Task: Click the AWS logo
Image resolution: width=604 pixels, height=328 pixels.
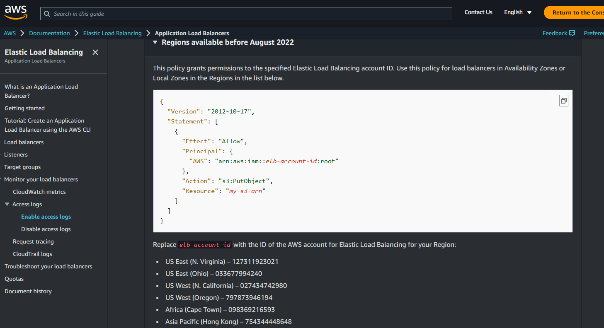Action: pyautogui.click(x=15, y=12)
